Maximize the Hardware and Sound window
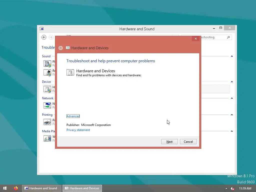This screenshot has width=256, height=192. click(221, 28)
